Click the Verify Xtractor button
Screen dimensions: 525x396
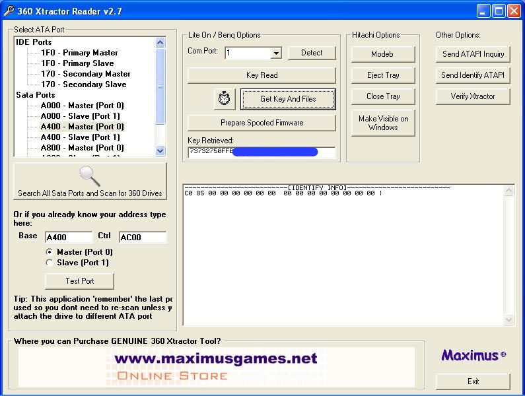click(473, 96)
